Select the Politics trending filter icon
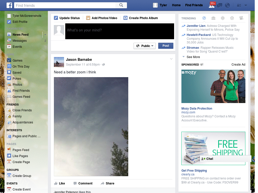258x193 pixels. point(213,18)
